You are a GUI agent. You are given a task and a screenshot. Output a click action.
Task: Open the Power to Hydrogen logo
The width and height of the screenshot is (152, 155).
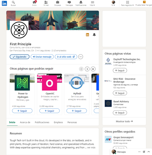22,83
